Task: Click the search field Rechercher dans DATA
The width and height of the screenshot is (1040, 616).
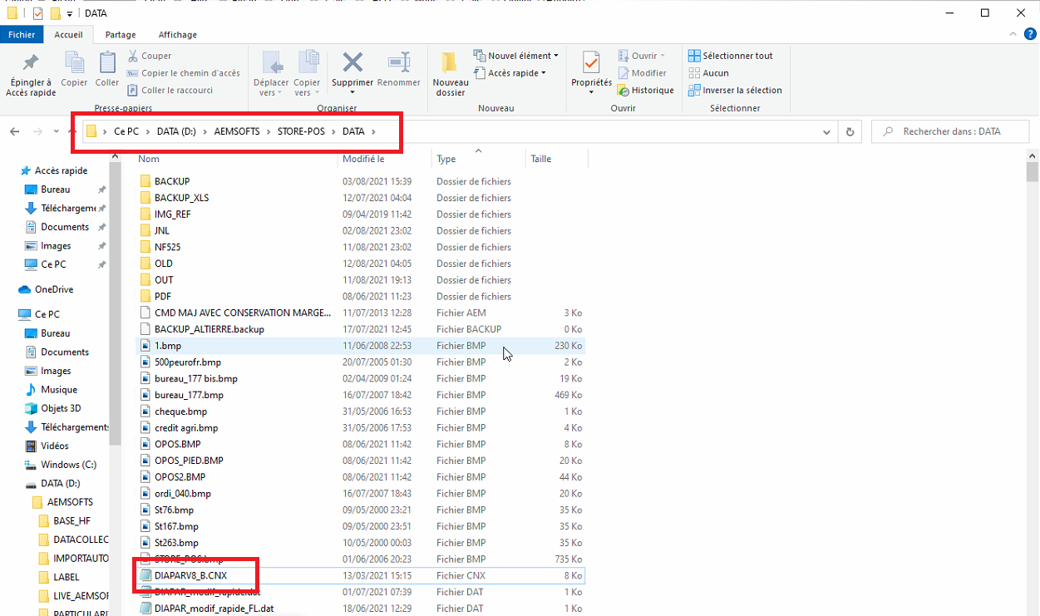Action: click(952, 131)
